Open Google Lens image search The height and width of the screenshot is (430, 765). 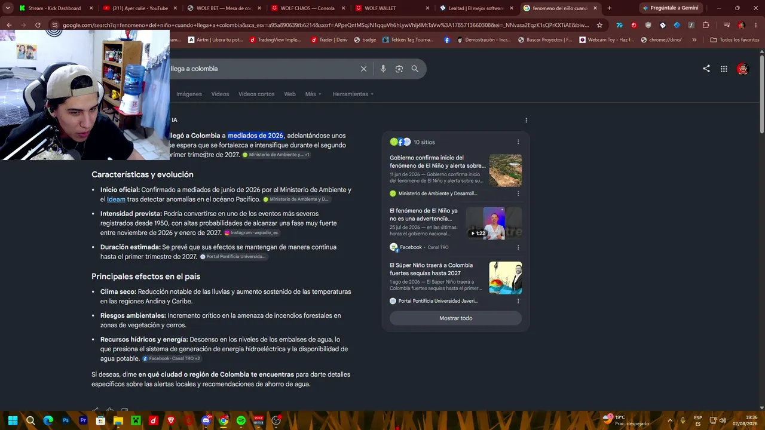pos(399,69)
